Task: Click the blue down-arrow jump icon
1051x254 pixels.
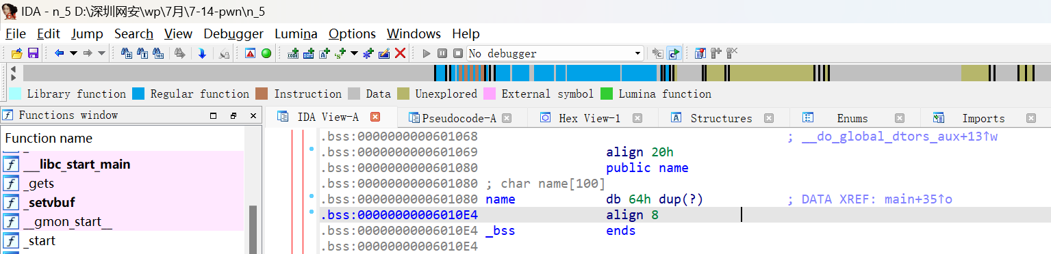Action: (x=202, y=53)
